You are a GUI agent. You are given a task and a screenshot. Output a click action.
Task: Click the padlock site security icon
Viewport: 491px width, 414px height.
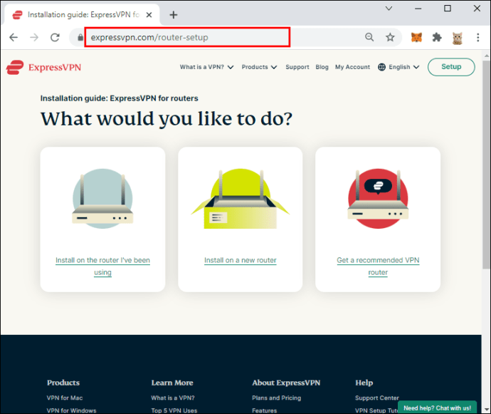pyautogui.click(x=80, y=38)
